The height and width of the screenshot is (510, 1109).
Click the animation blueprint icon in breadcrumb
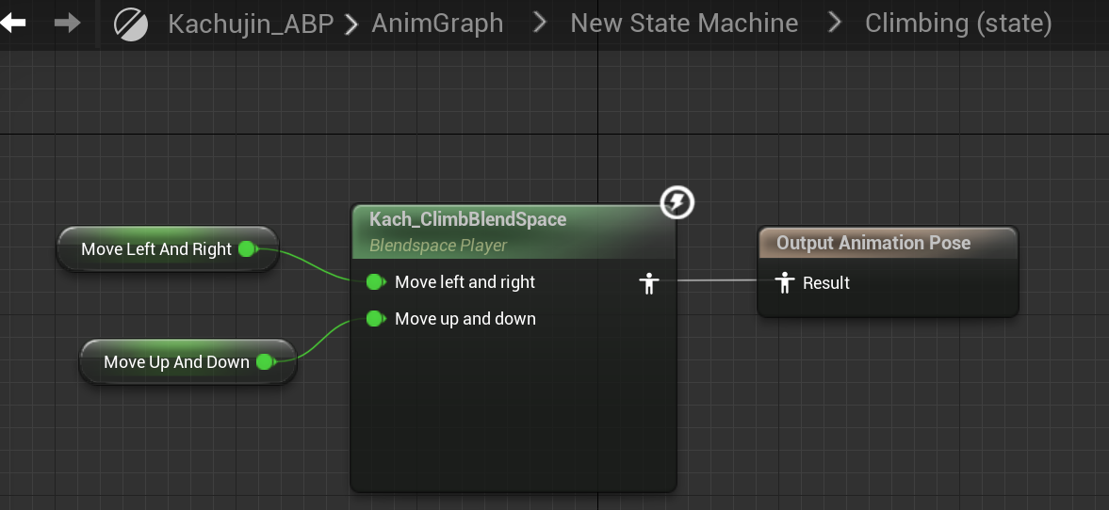131,24
